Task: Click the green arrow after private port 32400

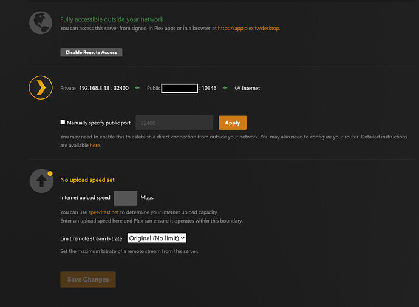Action: point(137,88)
